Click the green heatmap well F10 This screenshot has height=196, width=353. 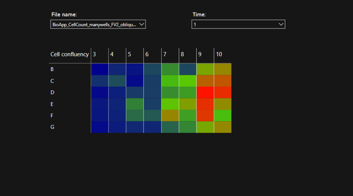pos(223,116)
